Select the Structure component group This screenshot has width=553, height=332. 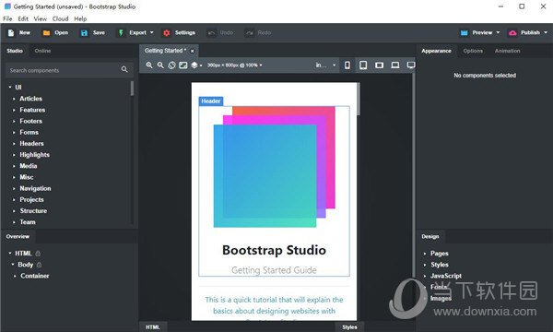[x=33, y=211]
